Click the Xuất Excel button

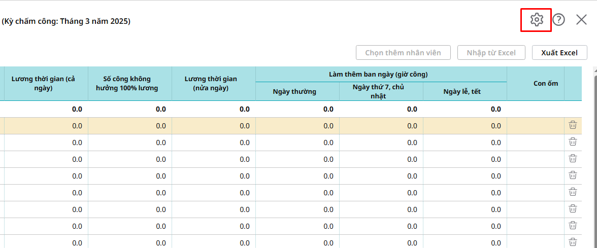559,53
